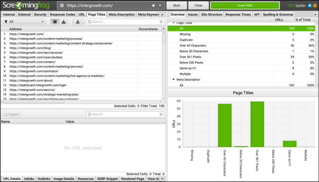Switch to tree view icon
Viewport: 319px width, 182px height.
[63, 22]
